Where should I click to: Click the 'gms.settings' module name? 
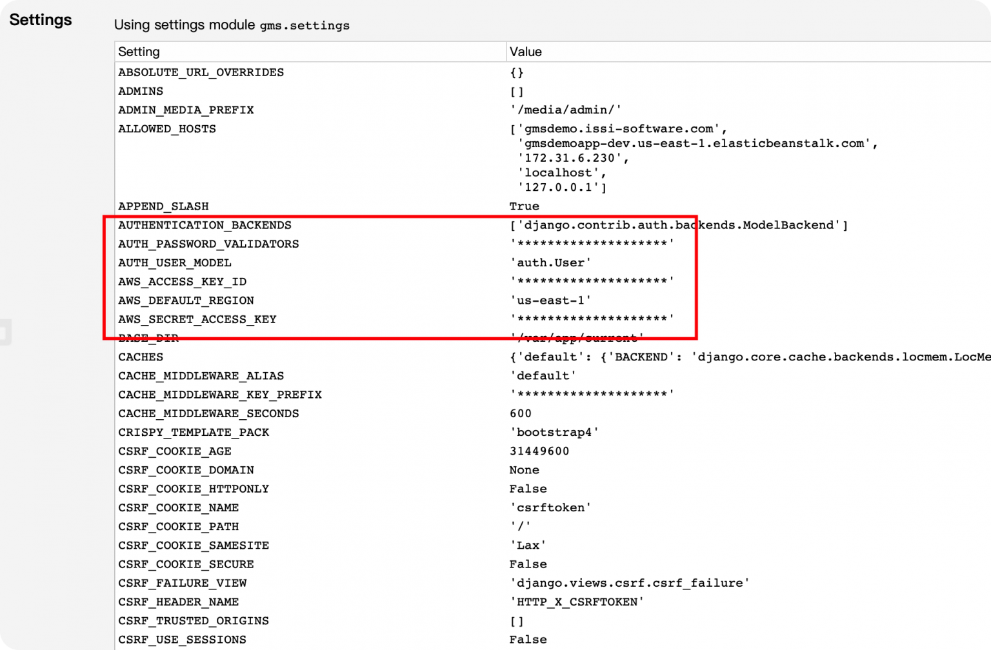click(305, 26)
